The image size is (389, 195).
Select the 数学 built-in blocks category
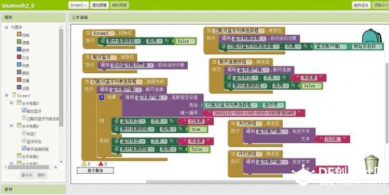(23, 50)
